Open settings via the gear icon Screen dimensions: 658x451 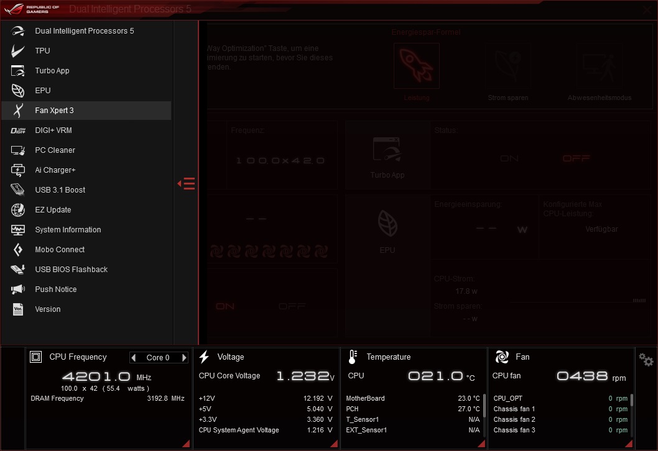click(646, 360)
